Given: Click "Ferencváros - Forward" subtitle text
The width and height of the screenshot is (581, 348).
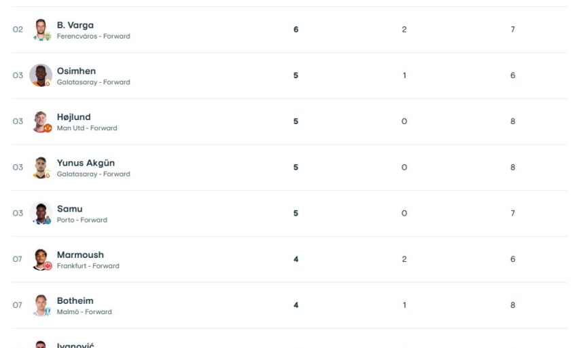Looking at the screenshot, I should click(93, 37).
